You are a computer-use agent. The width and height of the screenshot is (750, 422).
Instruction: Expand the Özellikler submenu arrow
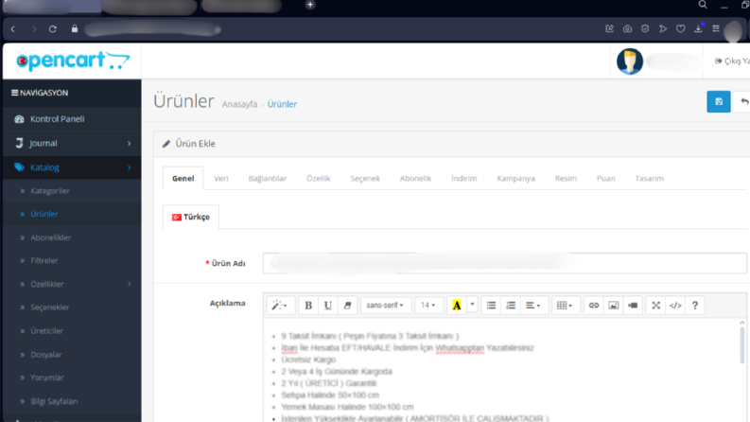click(x=130, y=284)
